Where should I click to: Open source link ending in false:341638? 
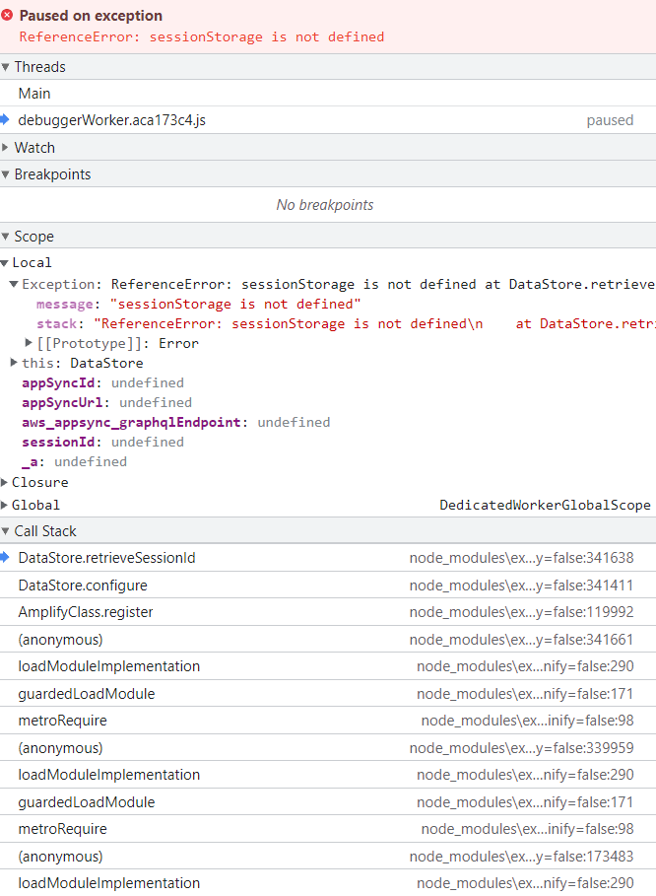coord(521,558)
